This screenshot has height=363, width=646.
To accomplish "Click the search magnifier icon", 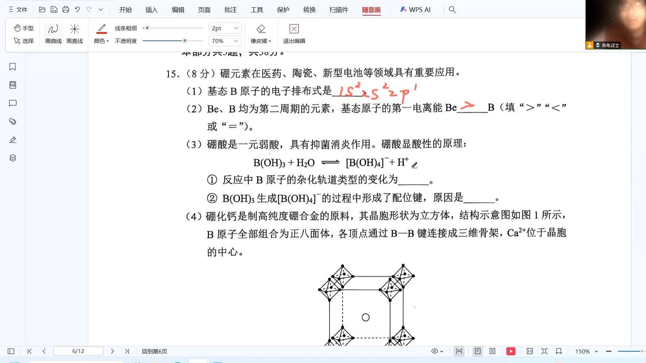I will coord(452,9).
